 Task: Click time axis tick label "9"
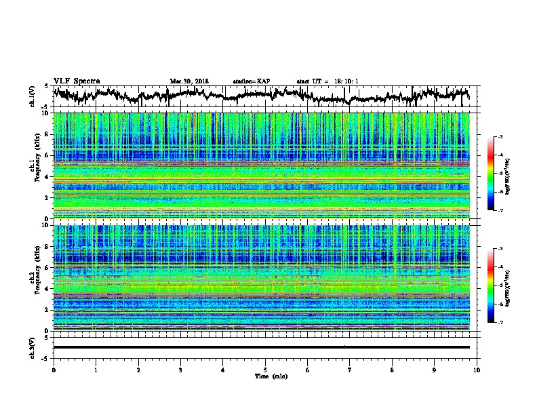pyautogui.click(x=434, y=370)
